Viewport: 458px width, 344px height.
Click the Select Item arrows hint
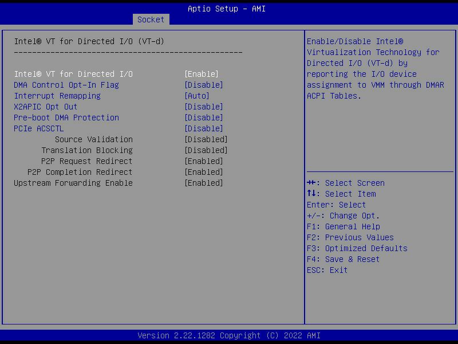[341, 194]
